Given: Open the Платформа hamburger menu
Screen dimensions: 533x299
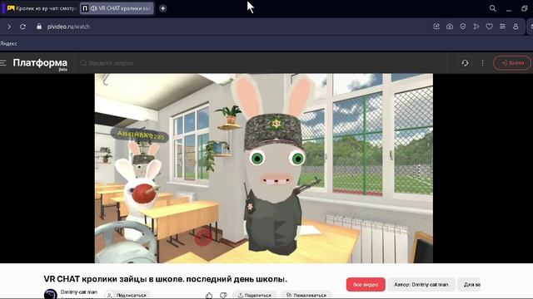Looking at the screenshot, I should (x=3, y=63).
